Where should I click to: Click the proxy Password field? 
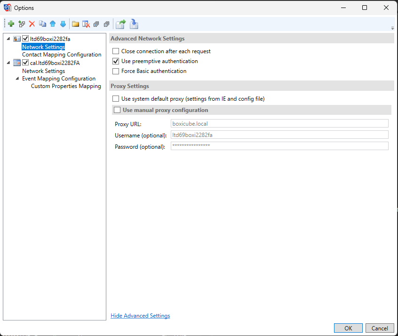[x=279, y=146]
